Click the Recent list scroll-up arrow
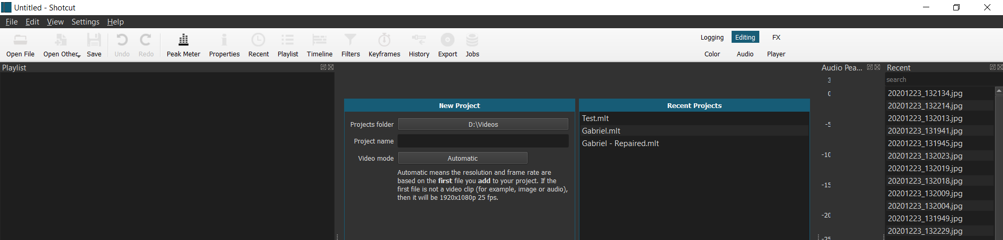1003x240 pixels. point(999,90)
